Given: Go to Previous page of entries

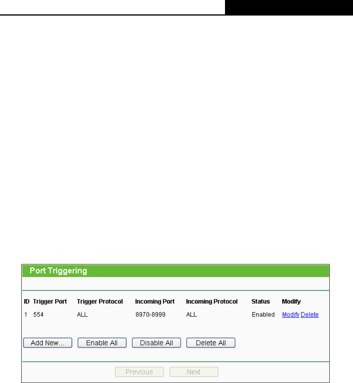Looking at the screenshot, I should (x=139, y=372).
